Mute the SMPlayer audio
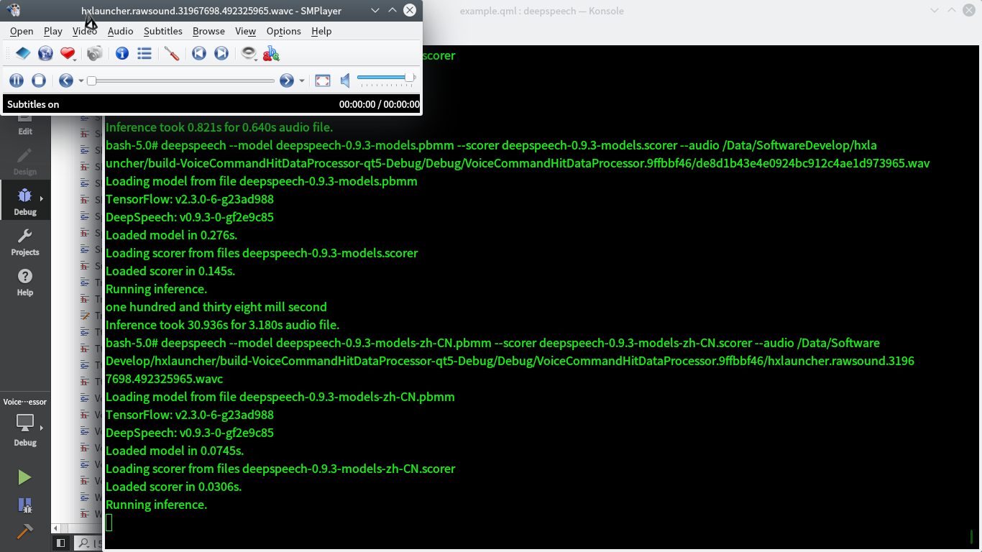The image size is (982, 552). [x=345, y=80]
